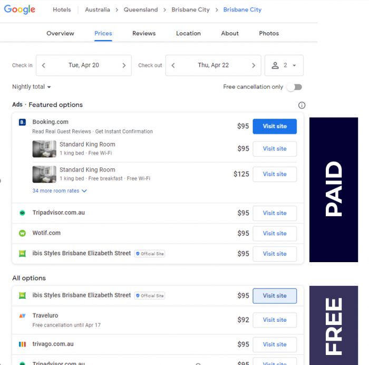Visit site for trivago.com.au
Screen dimensions: 369x365
[275, 344]
